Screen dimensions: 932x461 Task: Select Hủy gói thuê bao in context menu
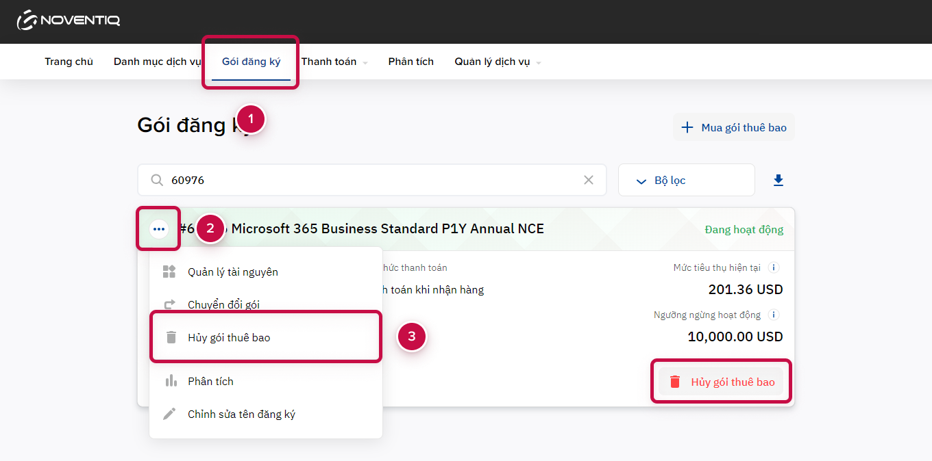(x=229, y=338)
